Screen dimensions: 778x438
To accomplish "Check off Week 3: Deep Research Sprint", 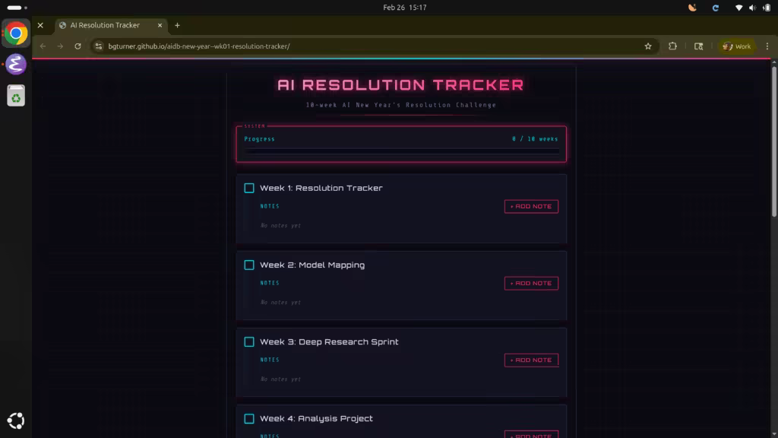I will (x=249, y=341).
